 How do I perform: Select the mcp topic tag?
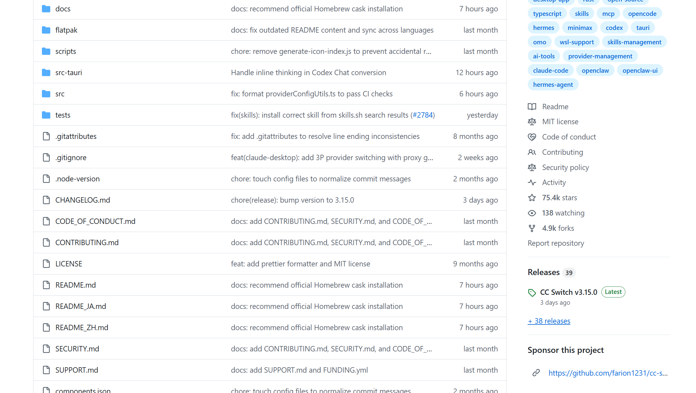[608, 13]
